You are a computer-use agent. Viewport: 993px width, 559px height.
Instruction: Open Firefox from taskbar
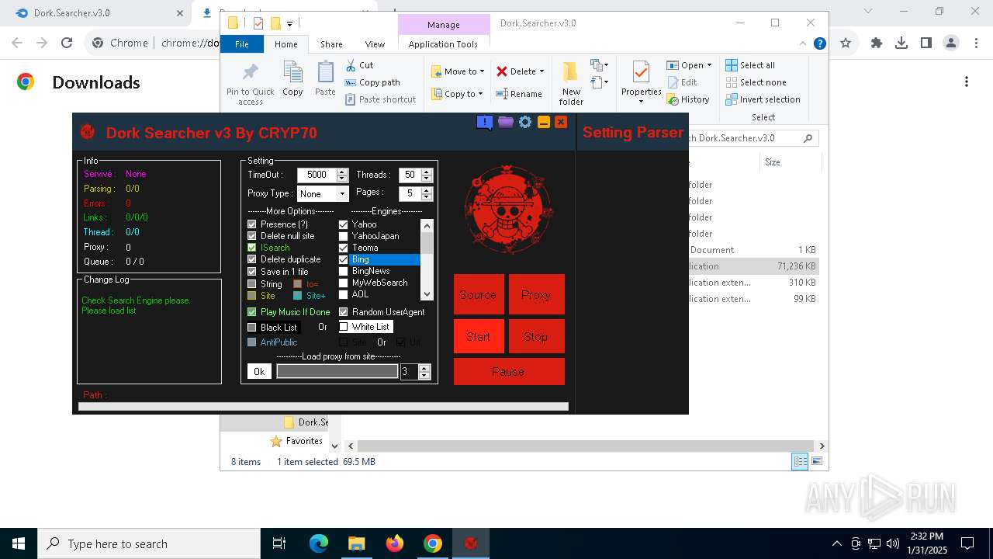(x=395, y=543)
